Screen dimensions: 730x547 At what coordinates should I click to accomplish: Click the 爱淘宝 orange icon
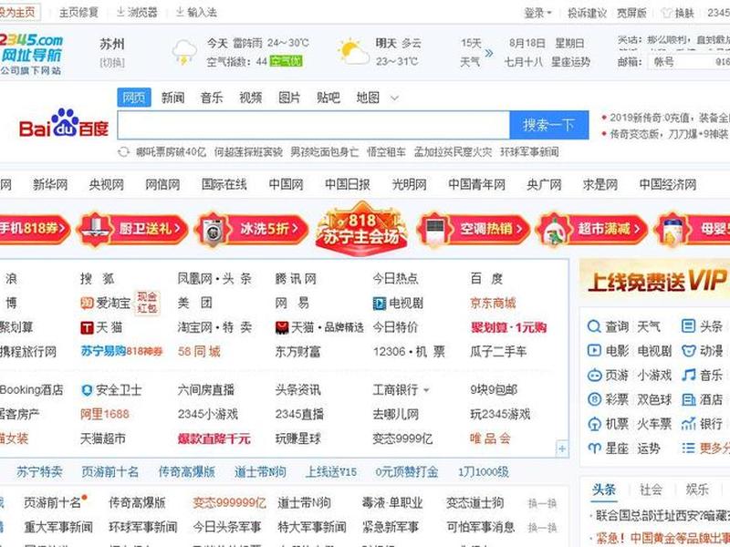point(87,304)
